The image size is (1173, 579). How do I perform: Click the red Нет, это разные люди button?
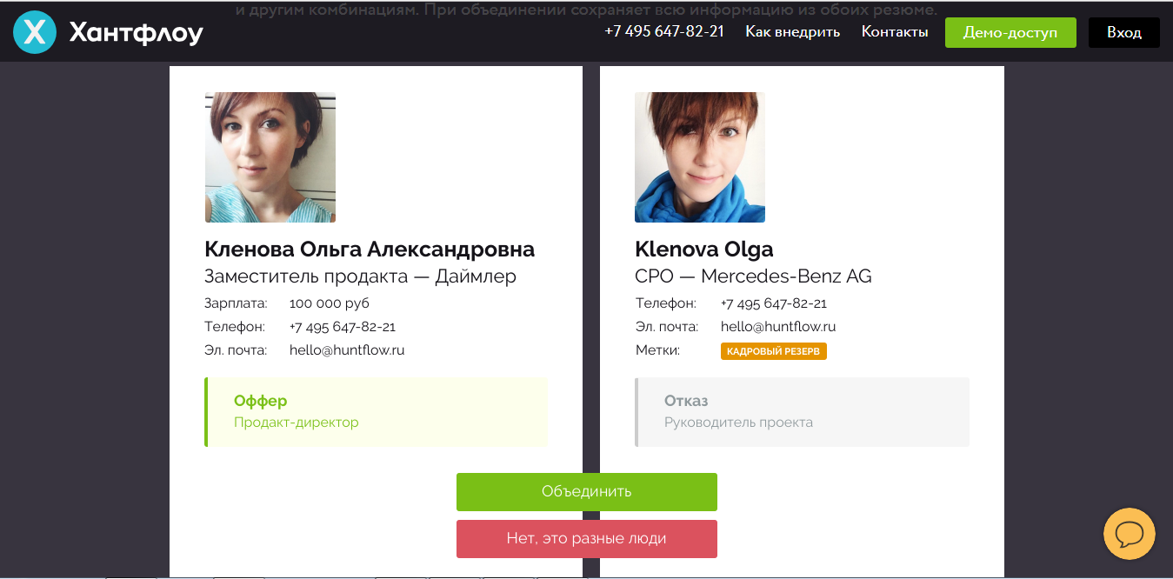coord(587,539)
